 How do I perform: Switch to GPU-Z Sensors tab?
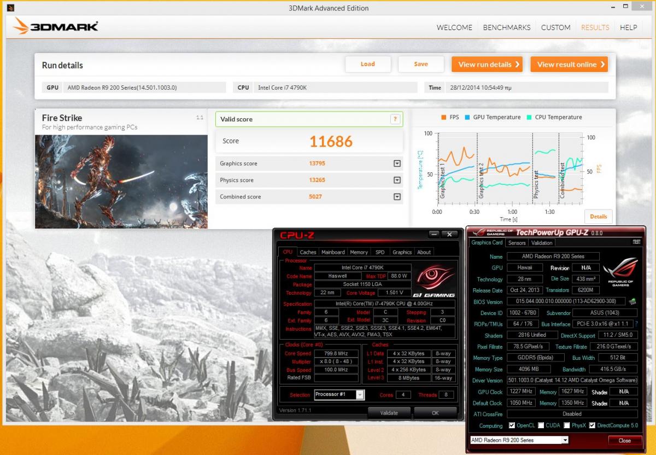coord(517,243)
